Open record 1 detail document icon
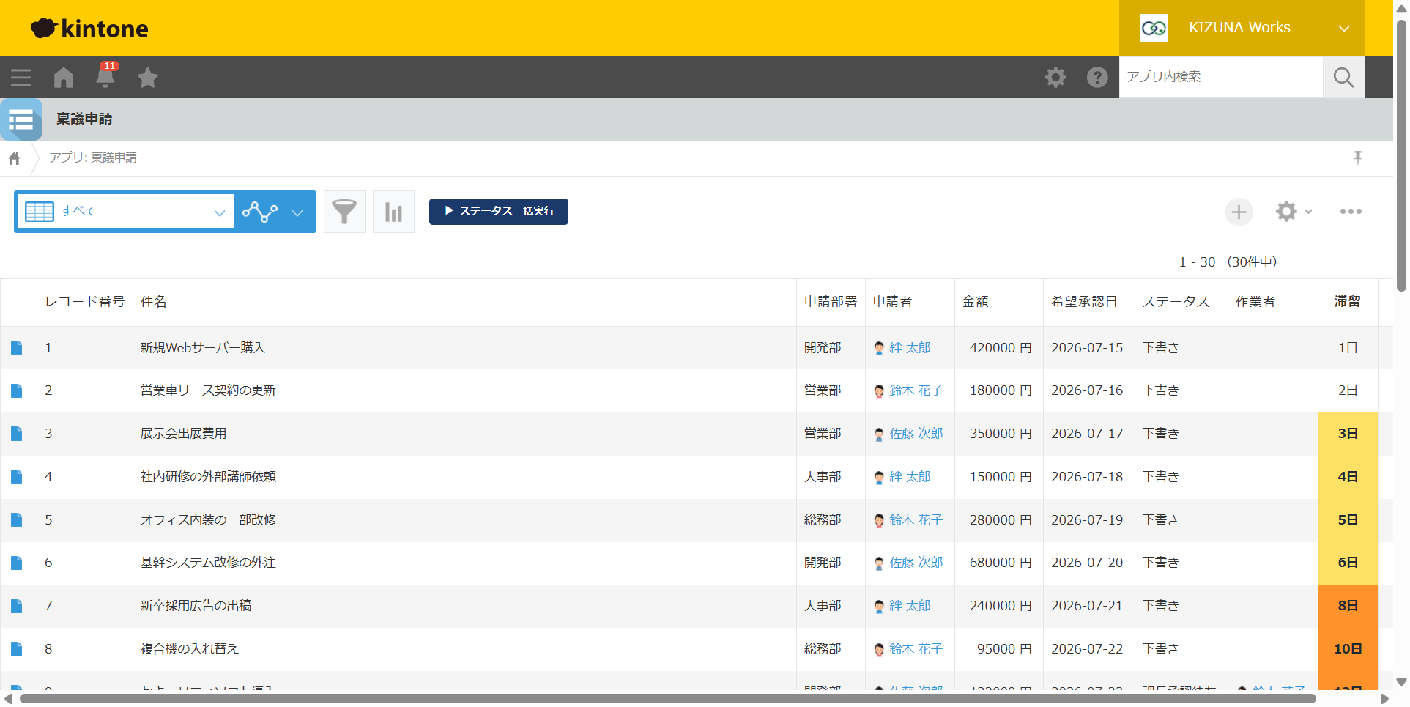 pyautogui.click(x=17, y=348)
